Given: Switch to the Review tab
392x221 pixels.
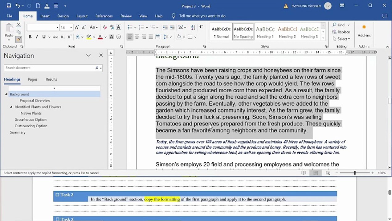Looking at the screenshot, I should 126,16.
